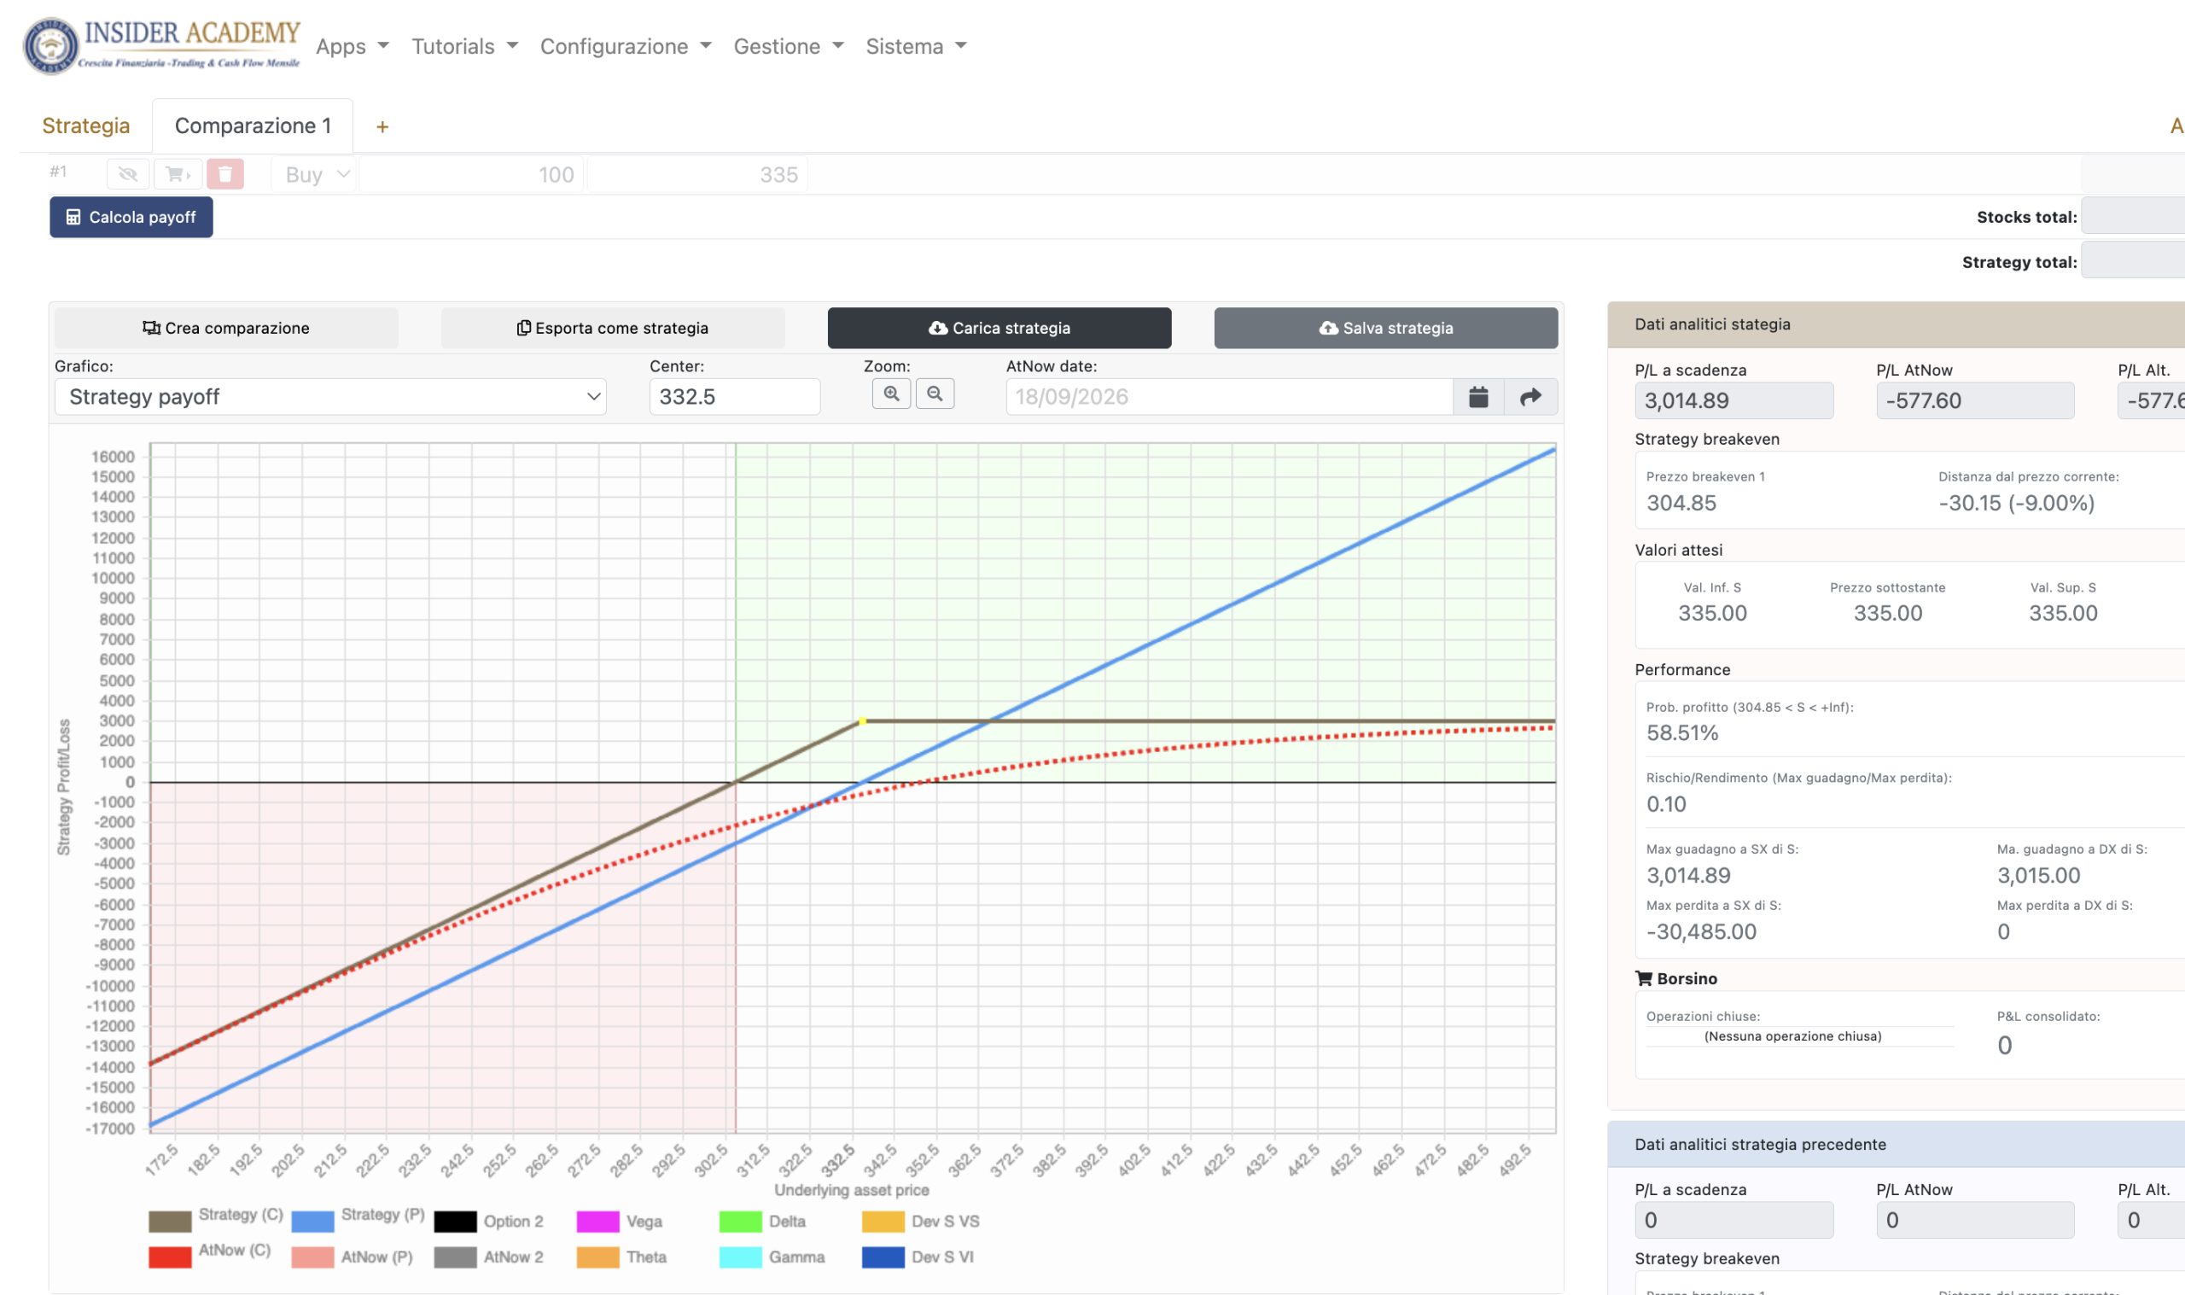Toggle Strategy (P) legend swatch
This screenshot has height=1295, width=2185.
click(x=312, y=1221)
